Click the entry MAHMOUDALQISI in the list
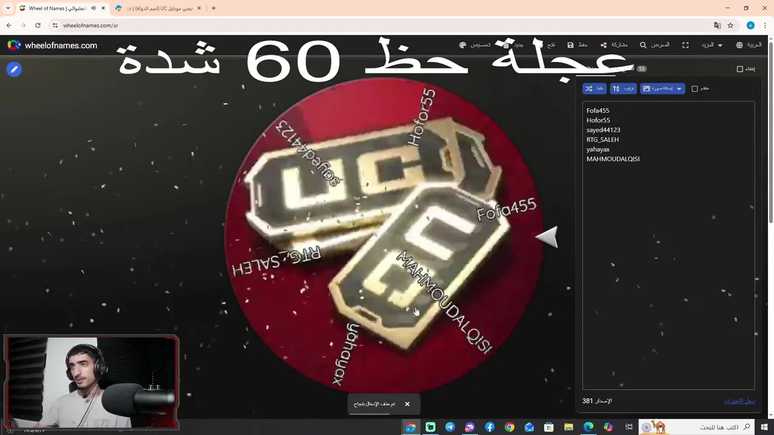 [613, 159]
